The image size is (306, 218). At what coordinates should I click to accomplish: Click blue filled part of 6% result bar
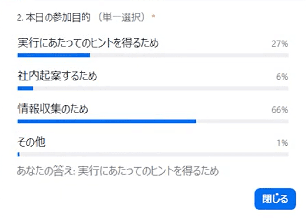coord(25,88)
